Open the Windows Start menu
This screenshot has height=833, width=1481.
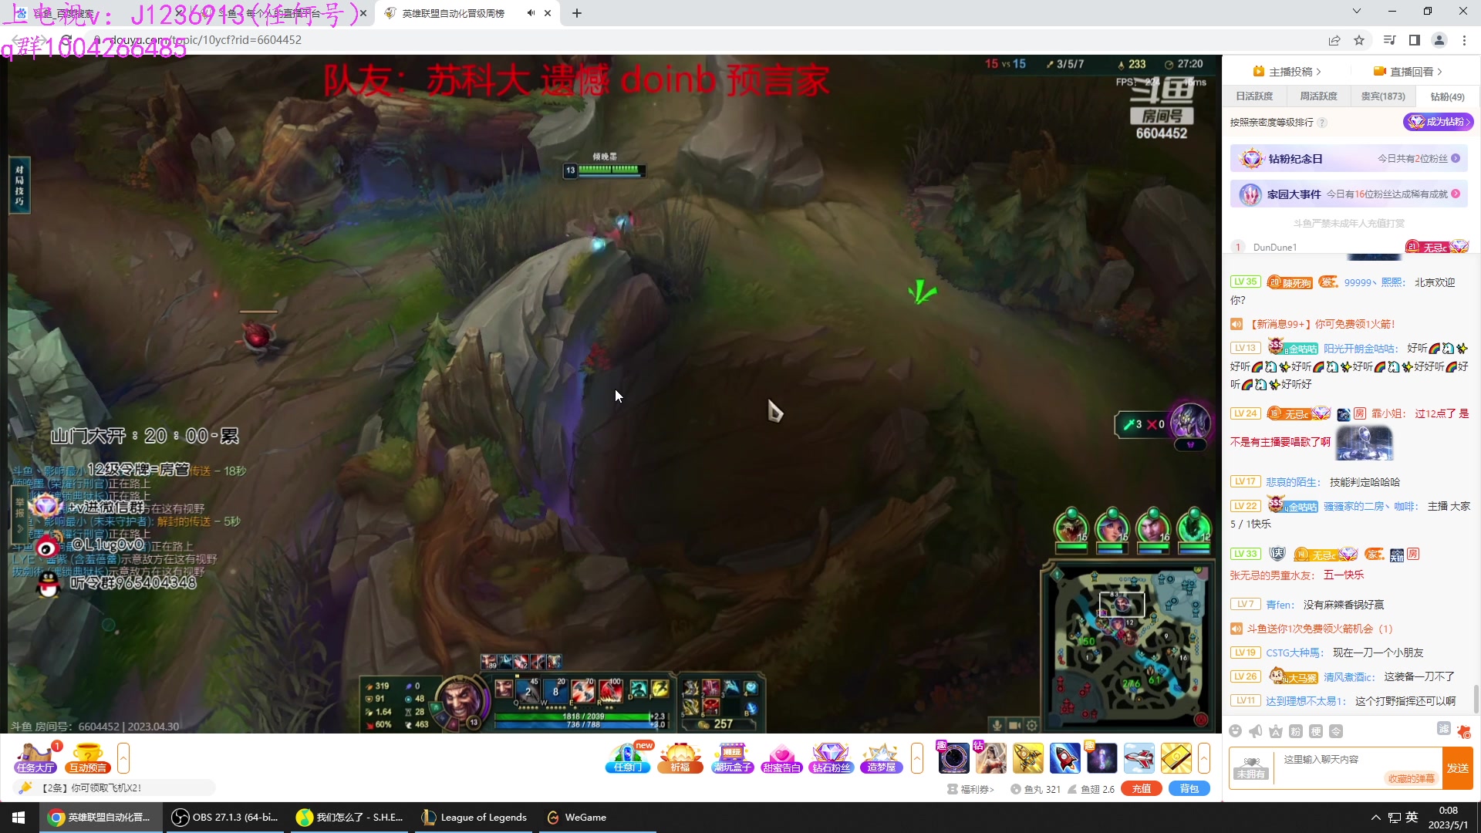pyautogui.click(x=19, y=818)
